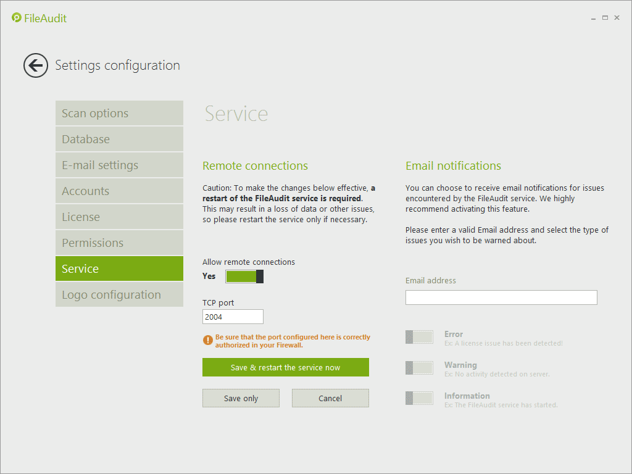Click the orange firewall warning icon

pyautogui.click(x=208, y=341)
